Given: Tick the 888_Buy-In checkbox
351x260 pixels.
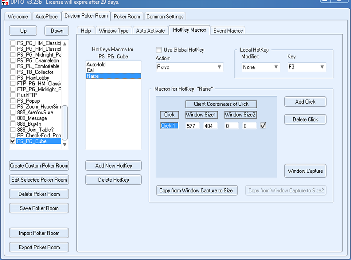Looking at the screenshot, I should pyautogui.click(x=13, y=124).
